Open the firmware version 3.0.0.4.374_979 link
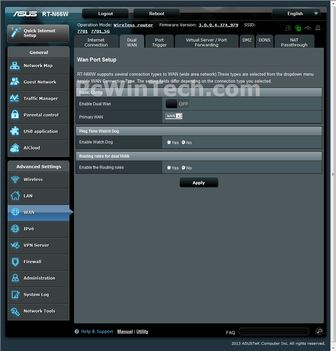 (218, 25)
